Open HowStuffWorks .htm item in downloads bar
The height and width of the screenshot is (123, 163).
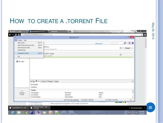point(18,108)
